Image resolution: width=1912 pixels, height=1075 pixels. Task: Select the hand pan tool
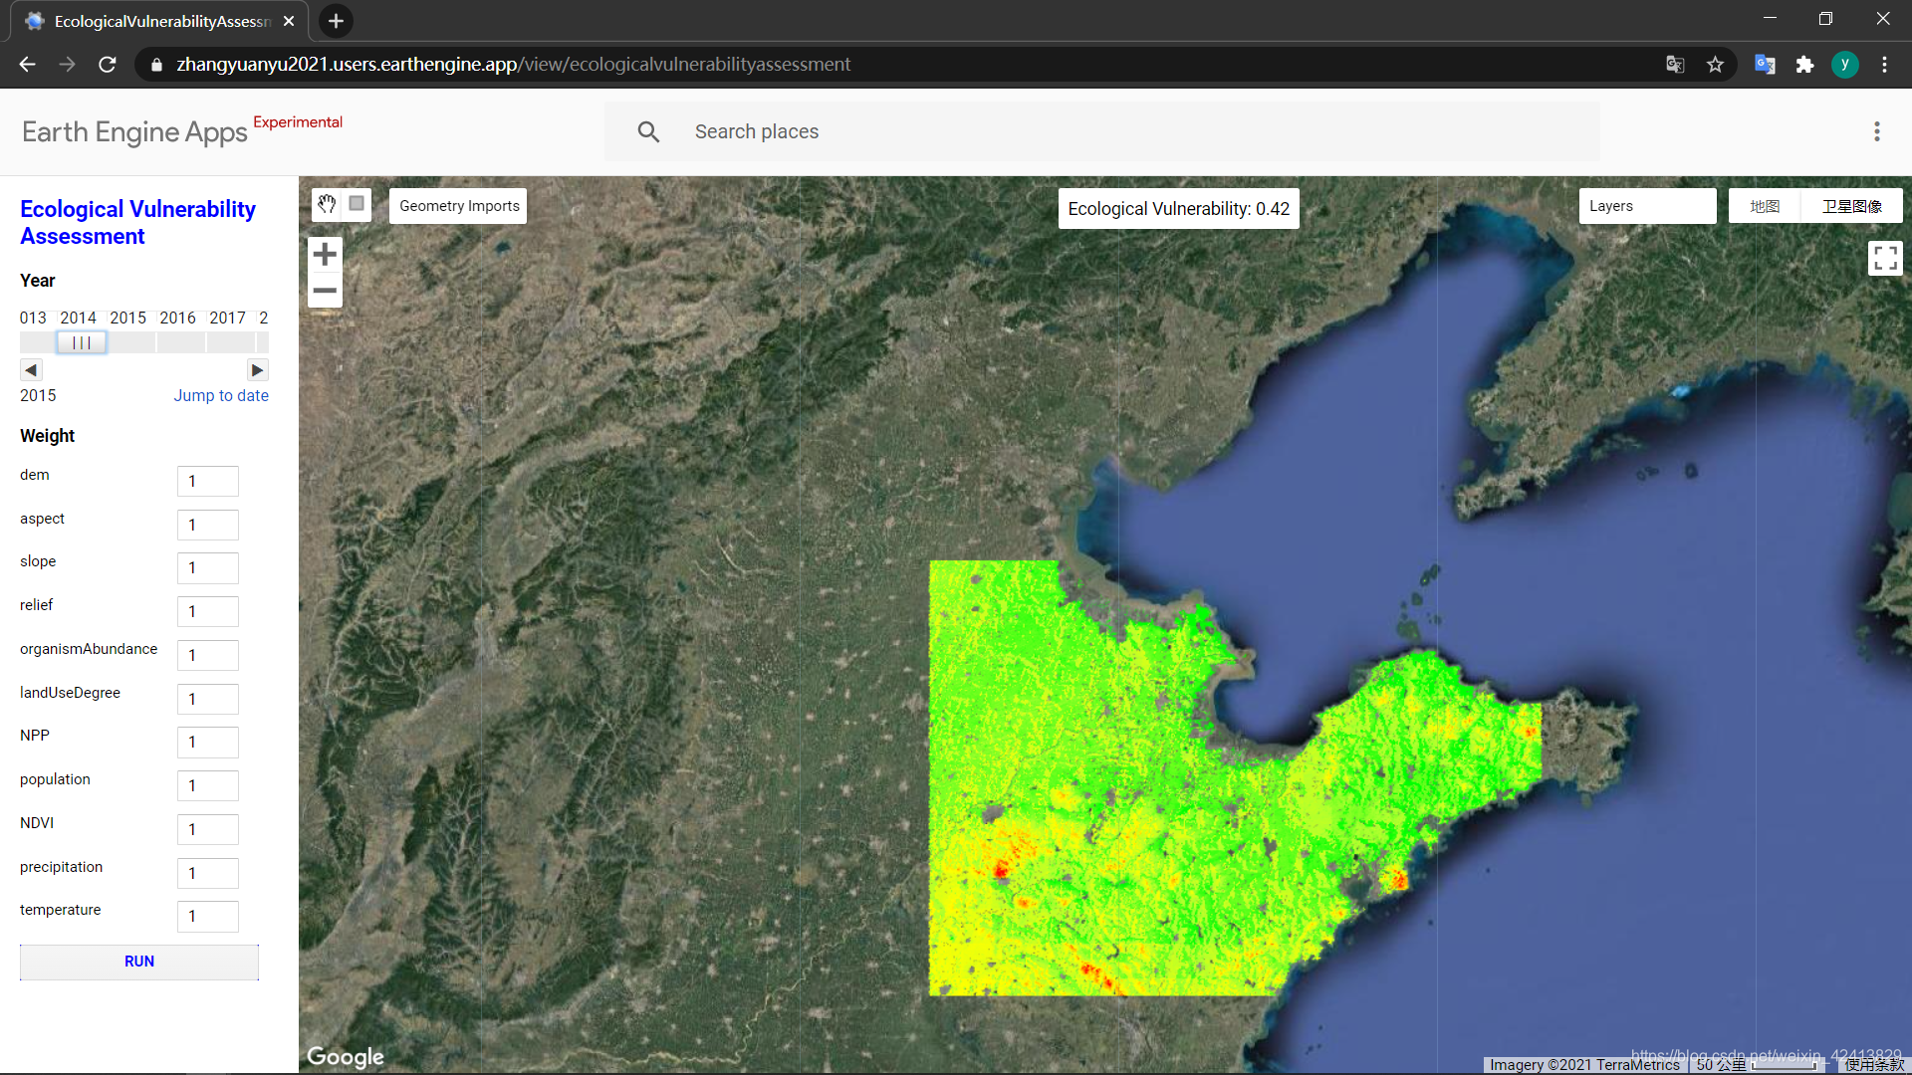click(x=327, y=204)
